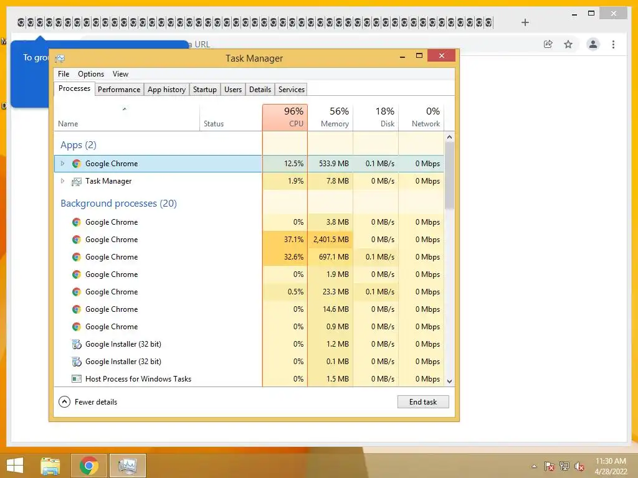
Task: Click scrollbar up arrow in process list
Action: [x=449, y=137]
